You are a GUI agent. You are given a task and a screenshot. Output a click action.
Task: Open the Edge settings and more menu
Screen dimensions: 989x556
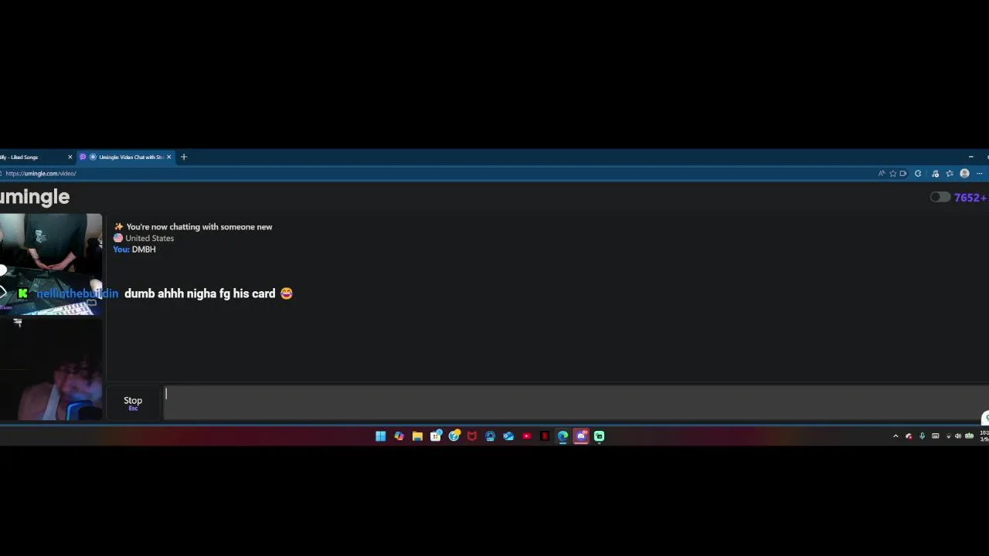pyautogui.click(x=979, y=174)
